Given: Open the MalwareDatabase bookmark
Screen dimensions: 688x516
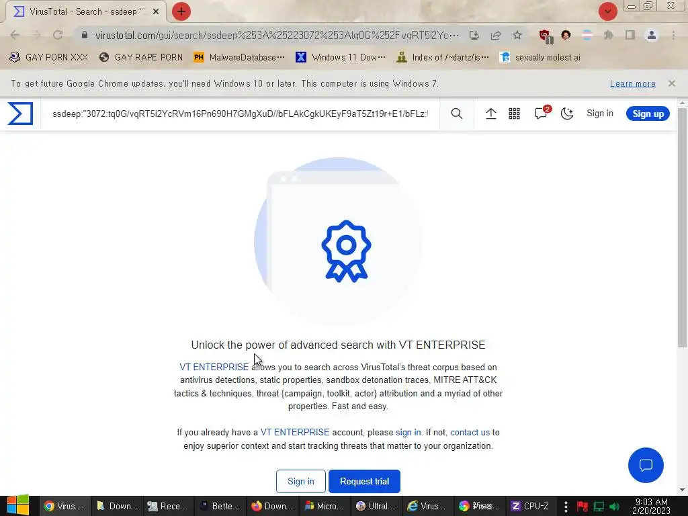Looking at the screenshot, I should coord(239,58).
